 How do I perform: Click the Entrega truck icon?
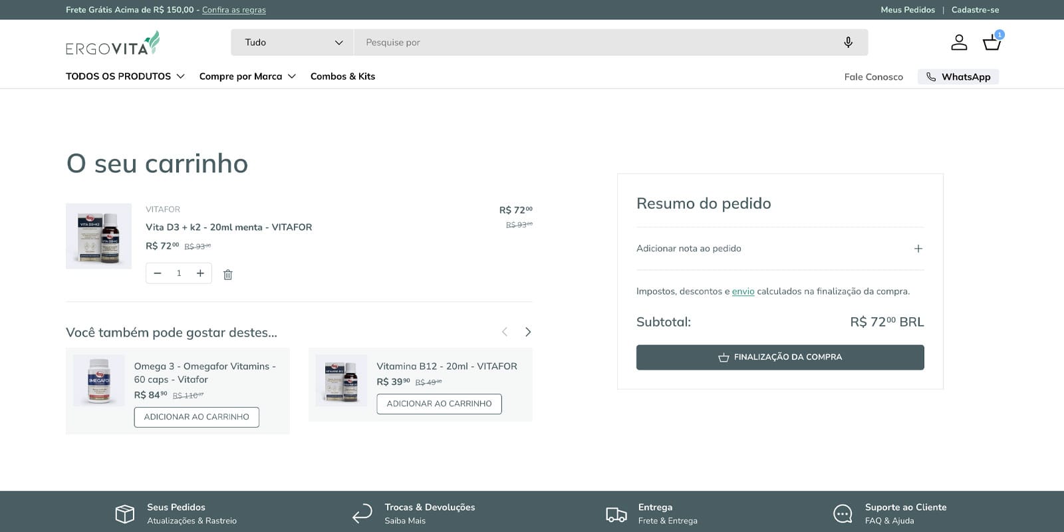[x=616, y=514]
